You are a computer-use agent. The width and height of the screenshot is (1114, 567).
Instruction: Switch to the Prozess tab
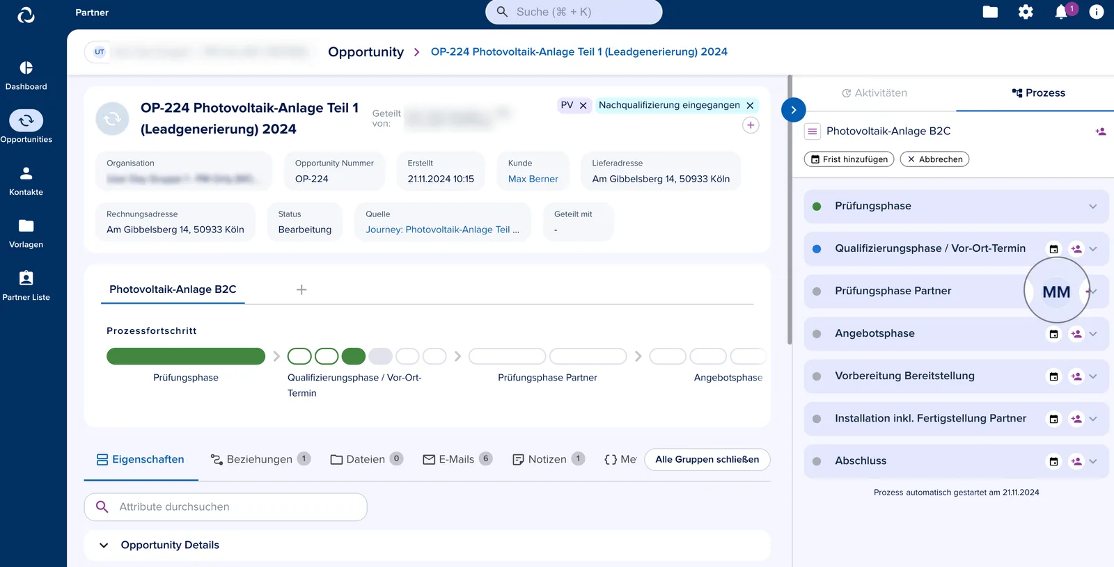click(x=1038, y=93)
